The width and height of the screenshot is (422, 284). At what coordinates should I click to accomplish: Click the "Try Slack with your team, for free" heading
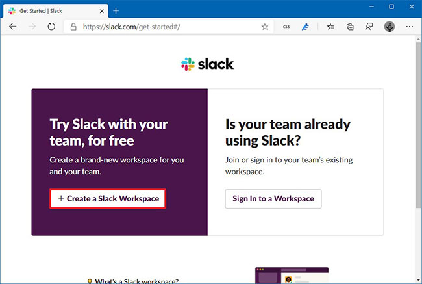click(x=108, y=133)
